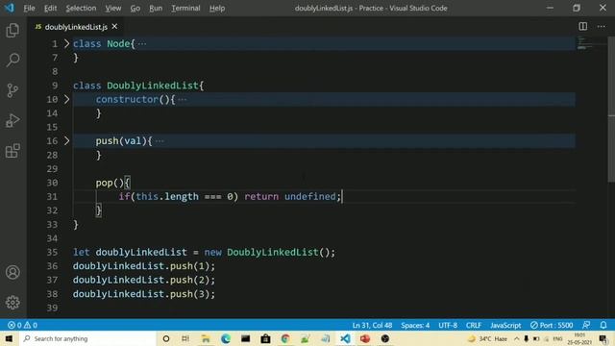Click the VS Code logo in title bar
615x346 pixels.
pyautogui.click(x=9, y=8)
